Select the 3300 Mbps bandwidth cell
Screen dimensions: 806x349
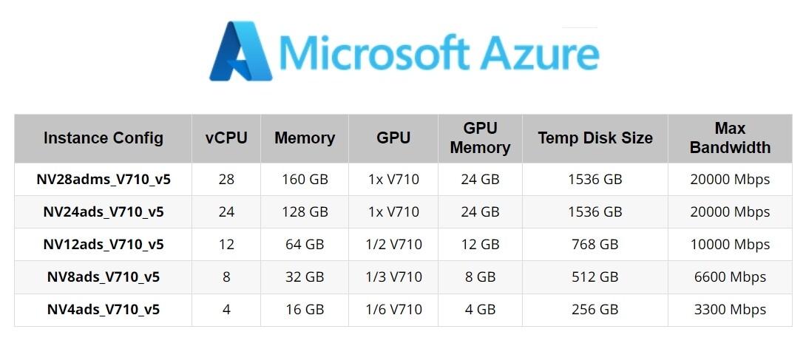point(730,310)
